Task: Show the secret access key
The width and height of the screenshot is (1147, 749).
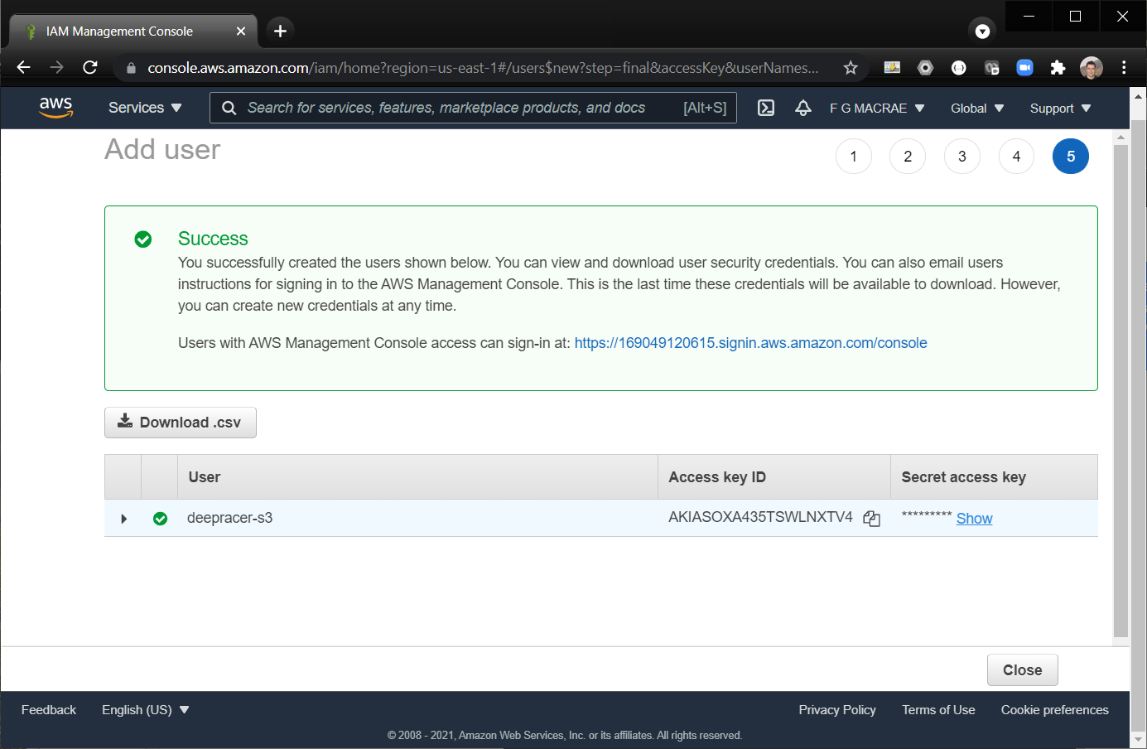Action: [974, 519]
